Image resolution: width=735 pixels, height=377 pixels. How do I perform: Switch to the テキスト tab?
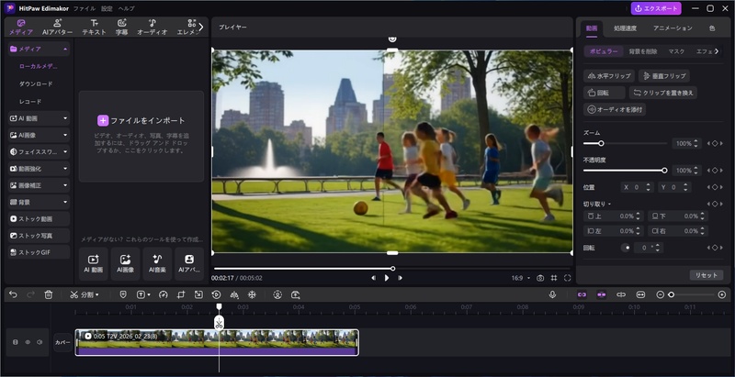pyautogui.click(x=95, y=28)
